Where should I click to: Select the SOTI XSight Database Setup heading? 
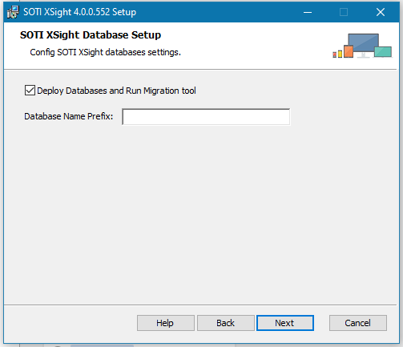pyautogui.click(x=91, y=35)
